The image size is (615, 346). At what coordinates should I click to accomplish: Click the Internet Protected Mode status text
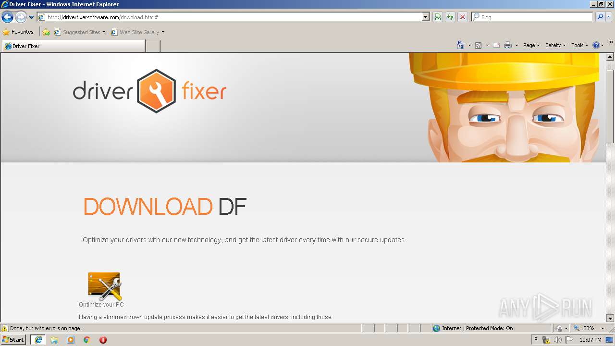(x=477, y=329)
